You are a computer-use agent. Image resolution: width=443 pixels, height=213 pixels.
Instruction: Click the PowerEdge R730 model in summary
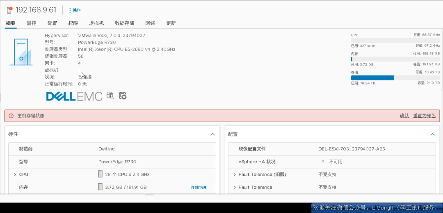pos(97,43)
